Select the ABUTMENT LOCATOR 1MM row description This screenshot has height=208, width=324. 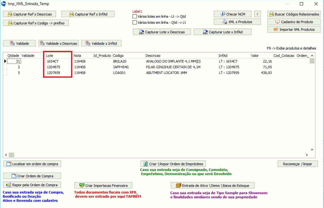click(166, 73)
